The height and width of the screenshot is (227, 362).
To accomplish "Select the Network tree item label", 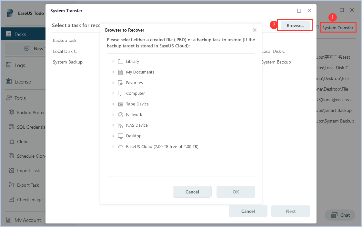I will (134, 115).
